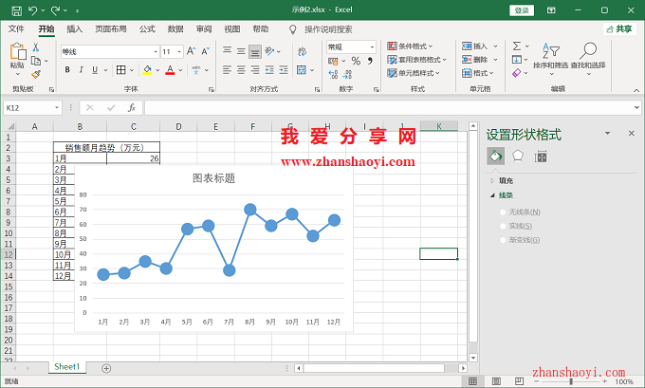Viewport: 645px width, 388px height.
Task: Click the zoom slider in status bar
Action: point(571,381)
